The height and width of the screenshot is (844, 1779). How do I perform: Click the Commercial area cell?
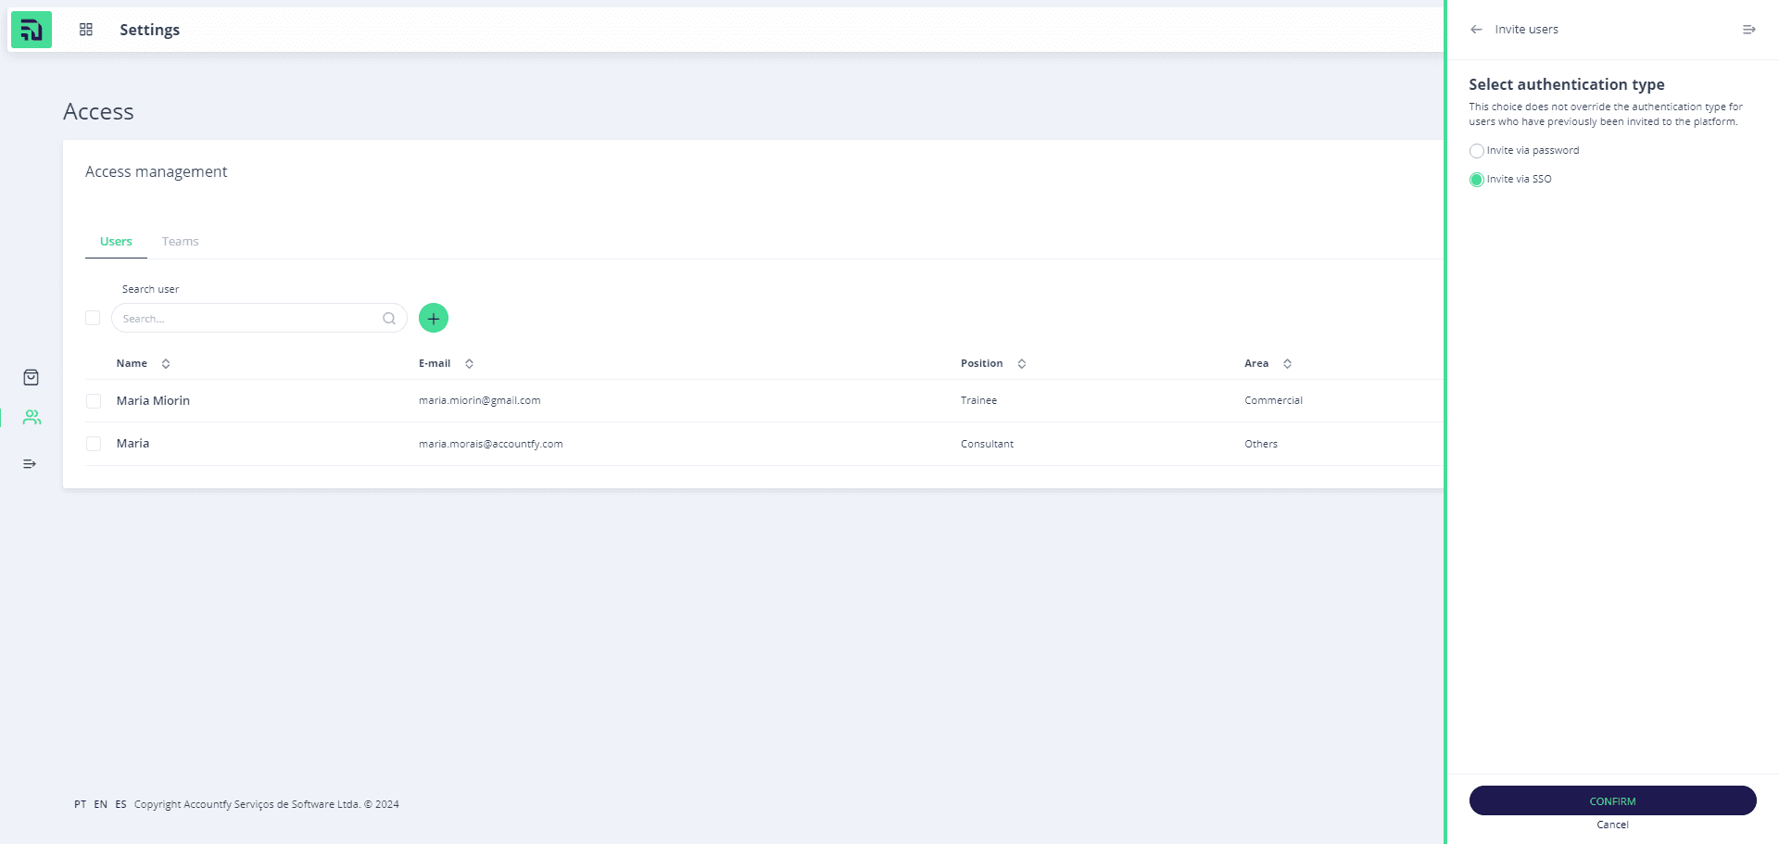tap(1273, 400)
